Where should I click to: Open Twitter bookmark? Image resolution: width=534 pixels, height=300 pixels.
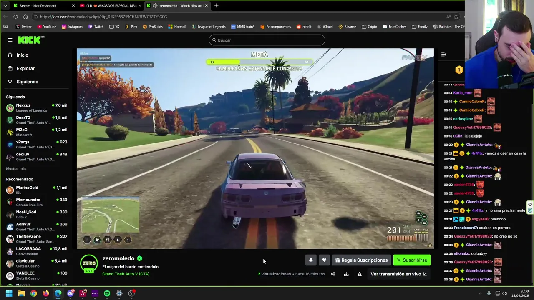pos(23,27)
